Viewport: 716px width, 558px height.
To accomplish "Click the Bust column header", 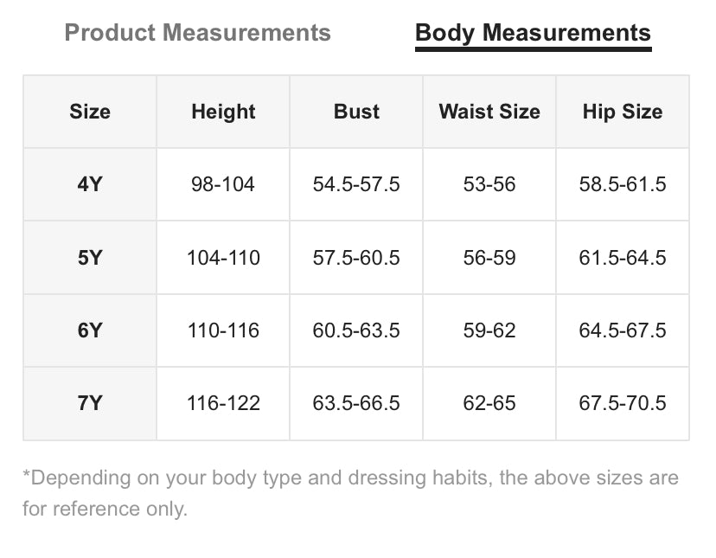I will coord(356,112).
